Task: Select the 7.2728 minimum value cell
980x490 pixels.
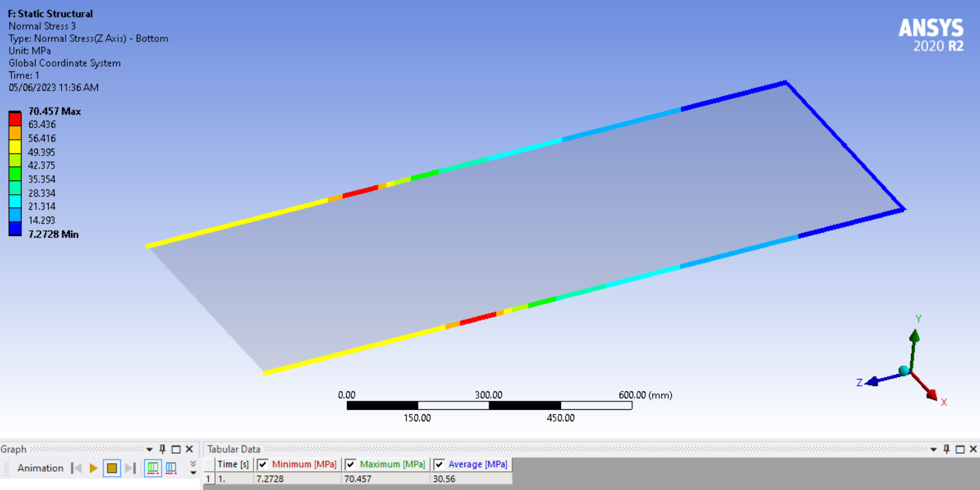Action: 298,479
